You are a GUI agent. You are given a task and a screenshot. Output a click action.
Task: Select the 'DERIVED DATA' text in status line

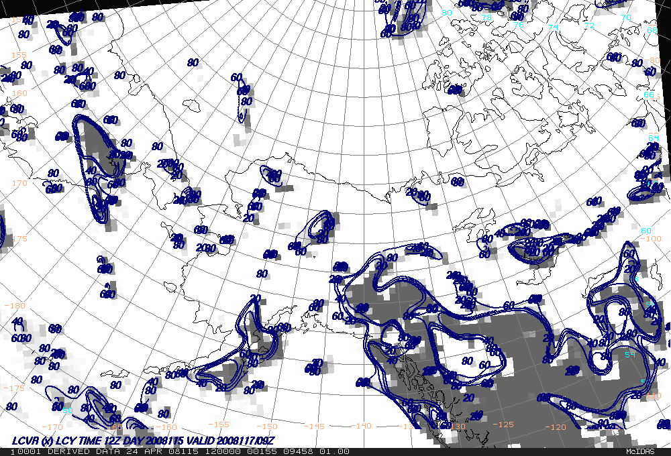tap(85, 451)
